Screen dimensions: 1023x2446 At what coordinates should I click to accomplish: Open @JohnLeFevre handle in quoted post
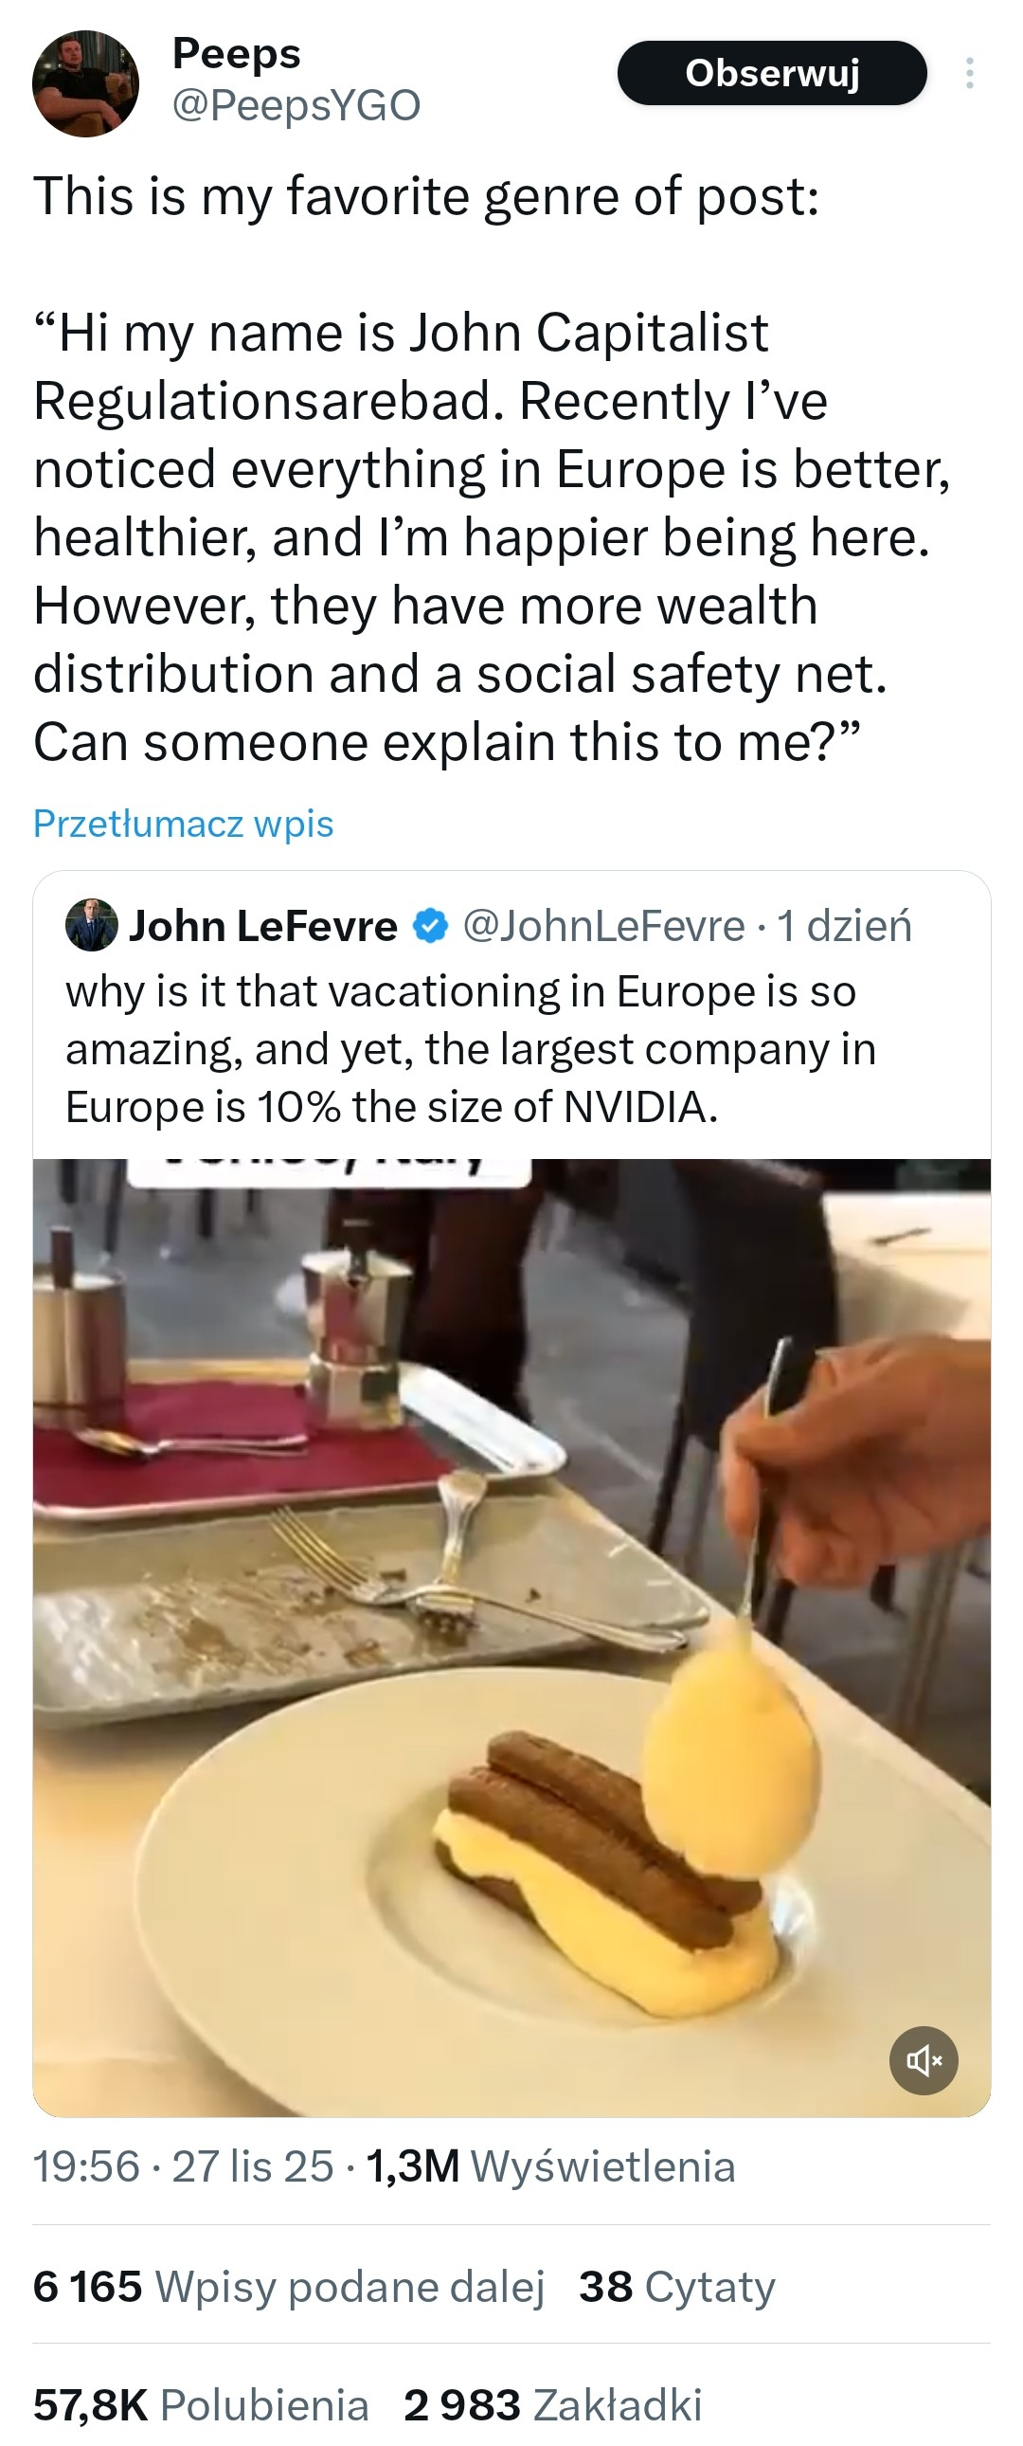[x=603, y=926]
